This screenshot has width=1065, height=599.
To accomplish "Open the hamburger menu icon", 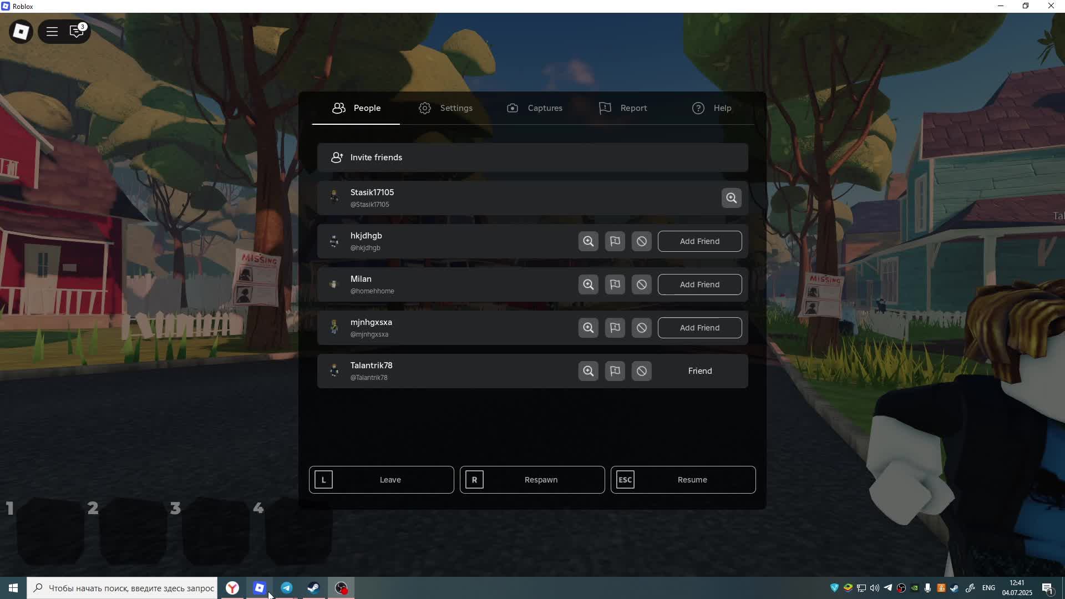I will click(52, 32).
